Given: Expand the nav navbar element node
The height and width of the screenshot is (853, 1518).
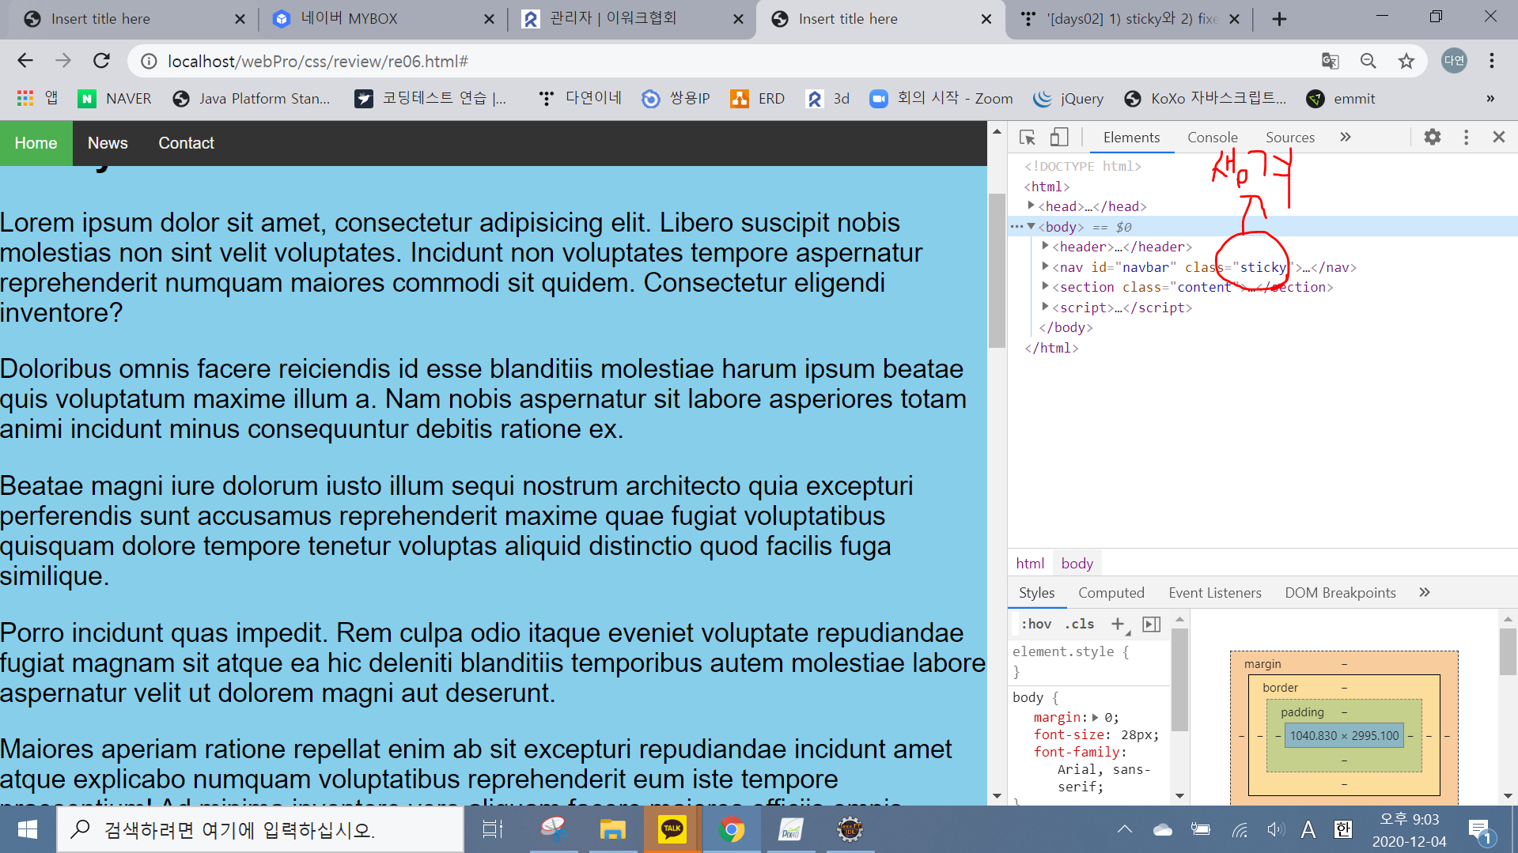Looking at the screenshot, I should [1045, 266].
